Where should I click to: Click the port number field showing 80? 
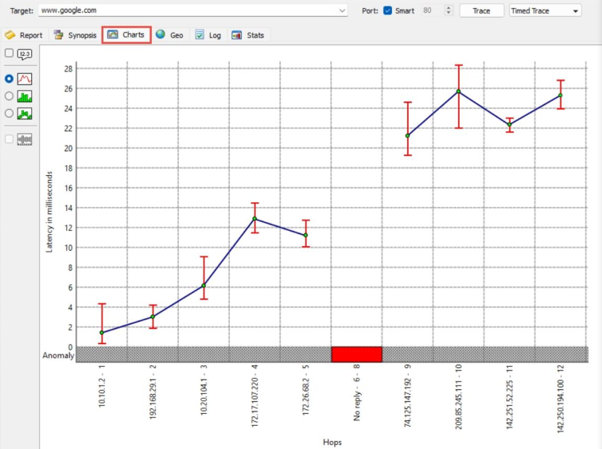pyautogui.click(x=432, y=10)
